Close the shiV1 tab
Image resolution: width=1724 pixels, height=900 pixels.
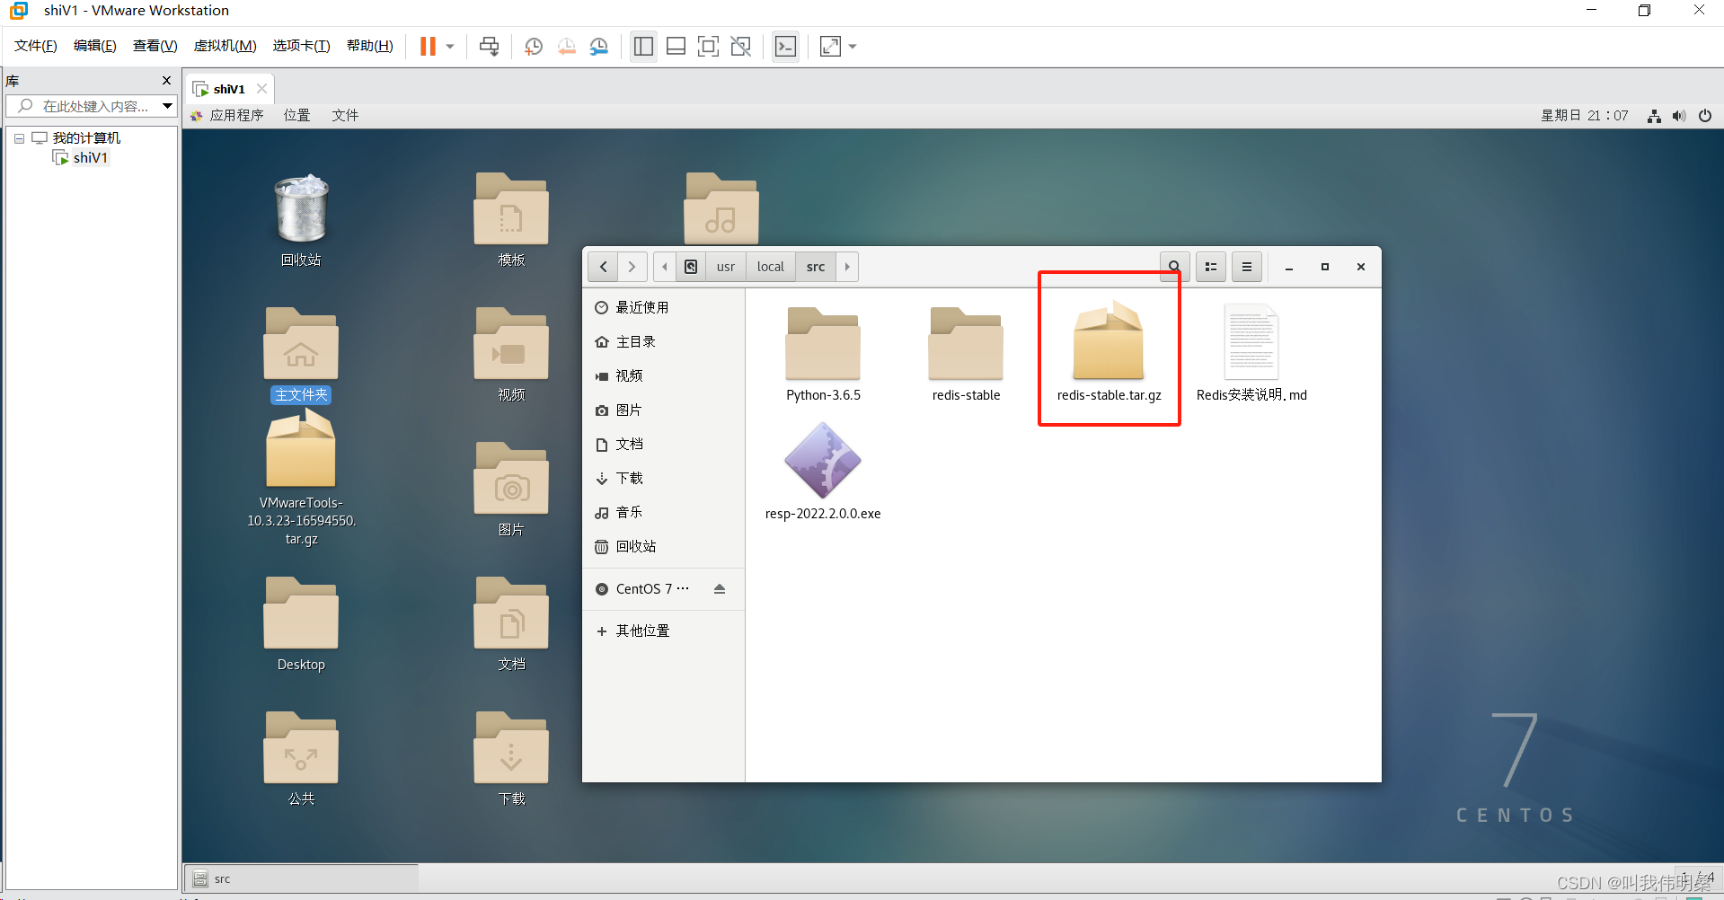click(261, 88)
